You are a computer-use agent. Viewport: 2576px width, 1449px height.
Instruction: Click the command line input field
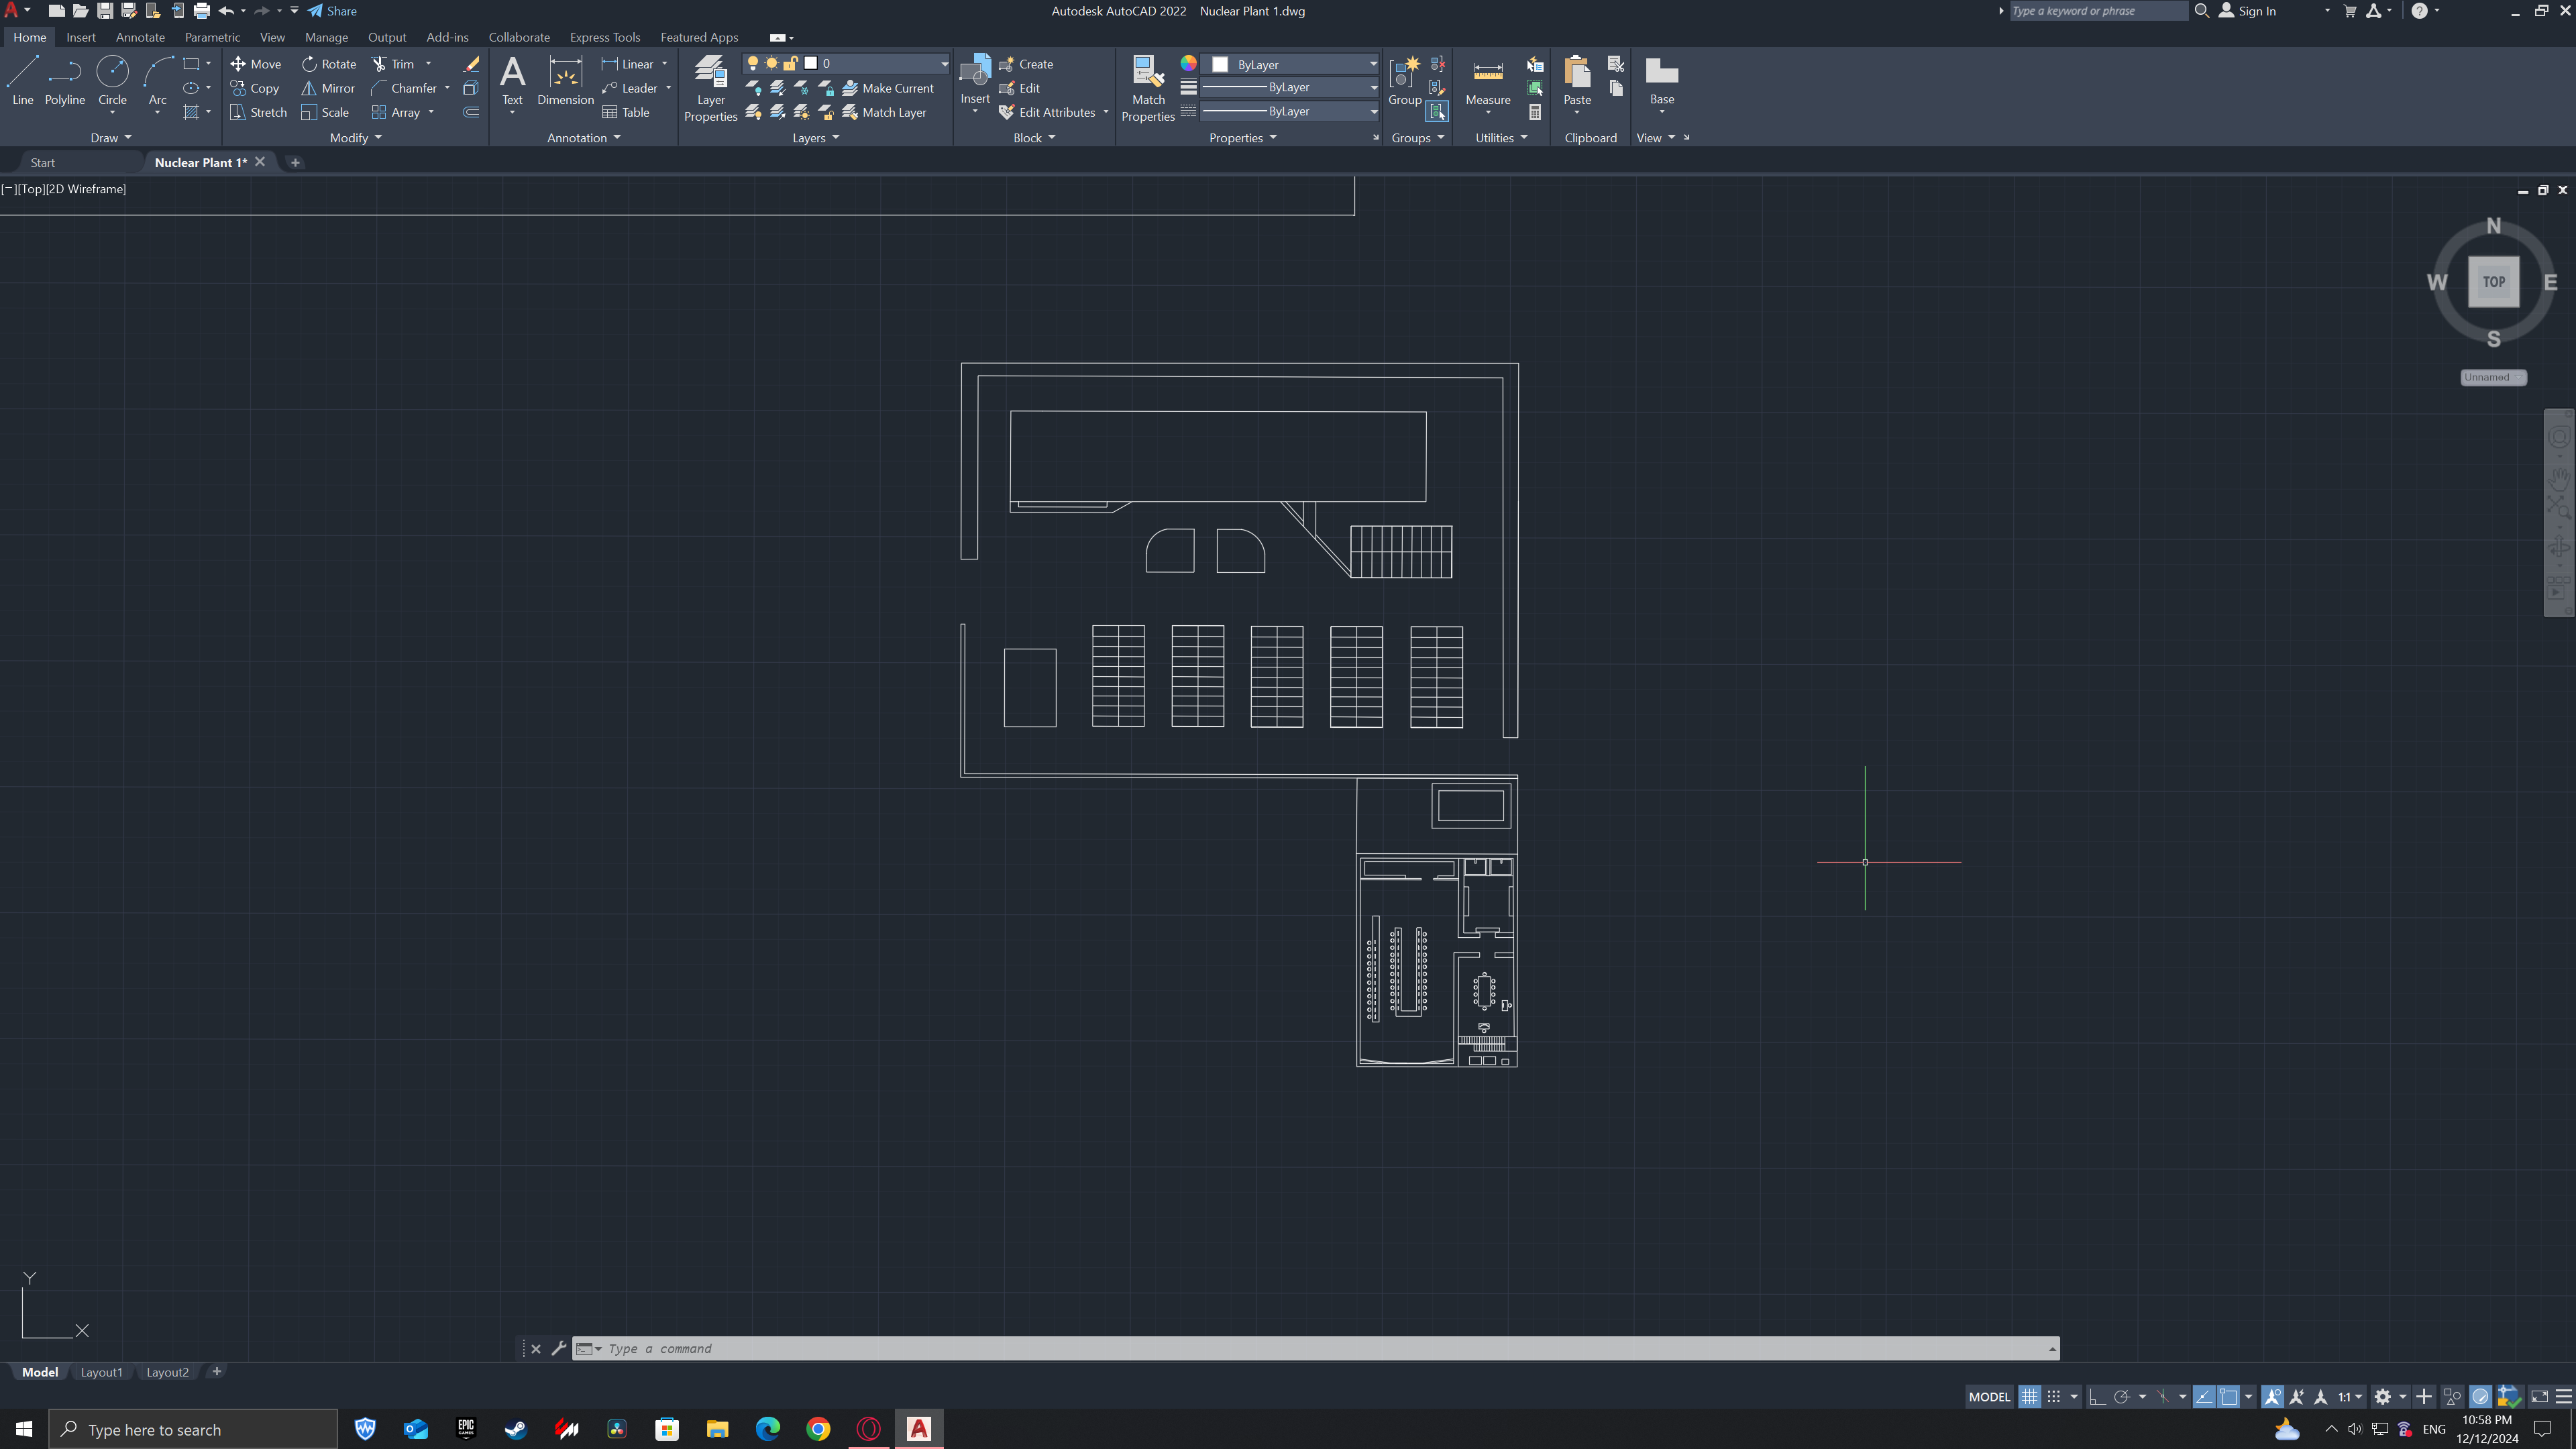click(1300, 1348)
